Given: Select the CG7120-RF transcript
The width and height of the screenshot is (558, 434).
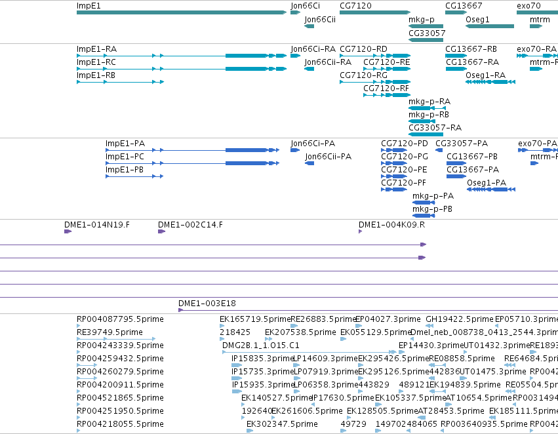Looking at the screenshot, I should [387, 95].
